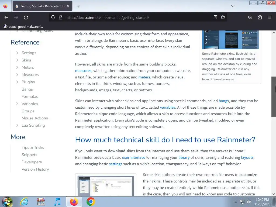Open Groups in the sidebar
The height and width of the screenshot is (207, 276).
coord(28,111)
